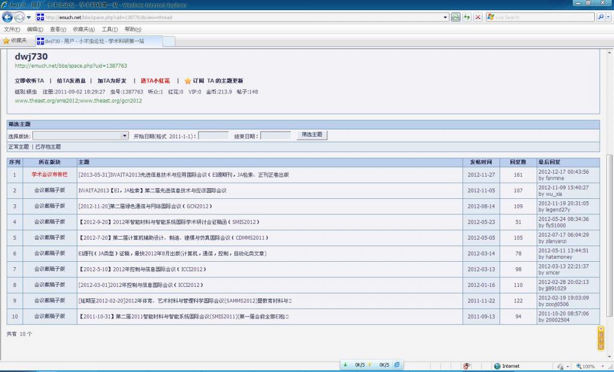Click reply count 161 cell
614x372 pixels.
pos(518,175)
